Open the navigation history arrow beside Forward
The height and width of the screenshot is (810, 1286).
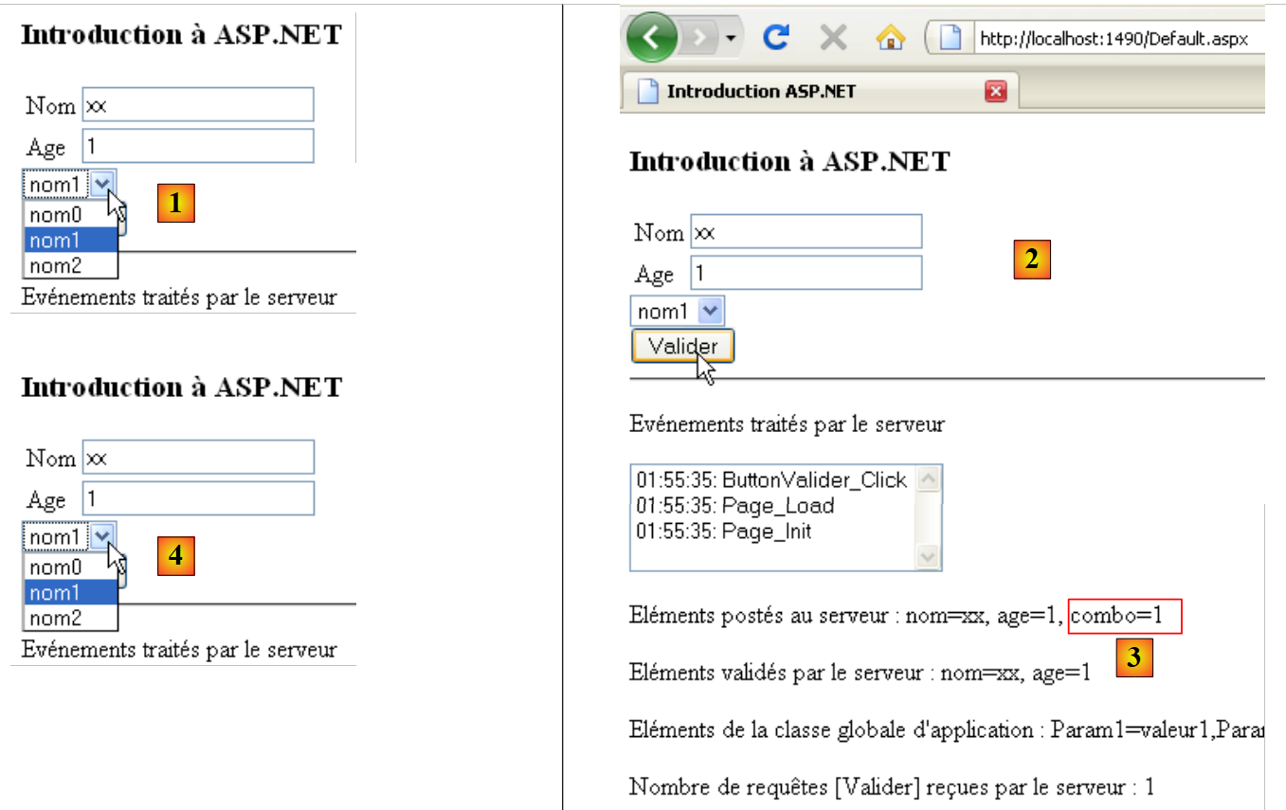[731, 38]
